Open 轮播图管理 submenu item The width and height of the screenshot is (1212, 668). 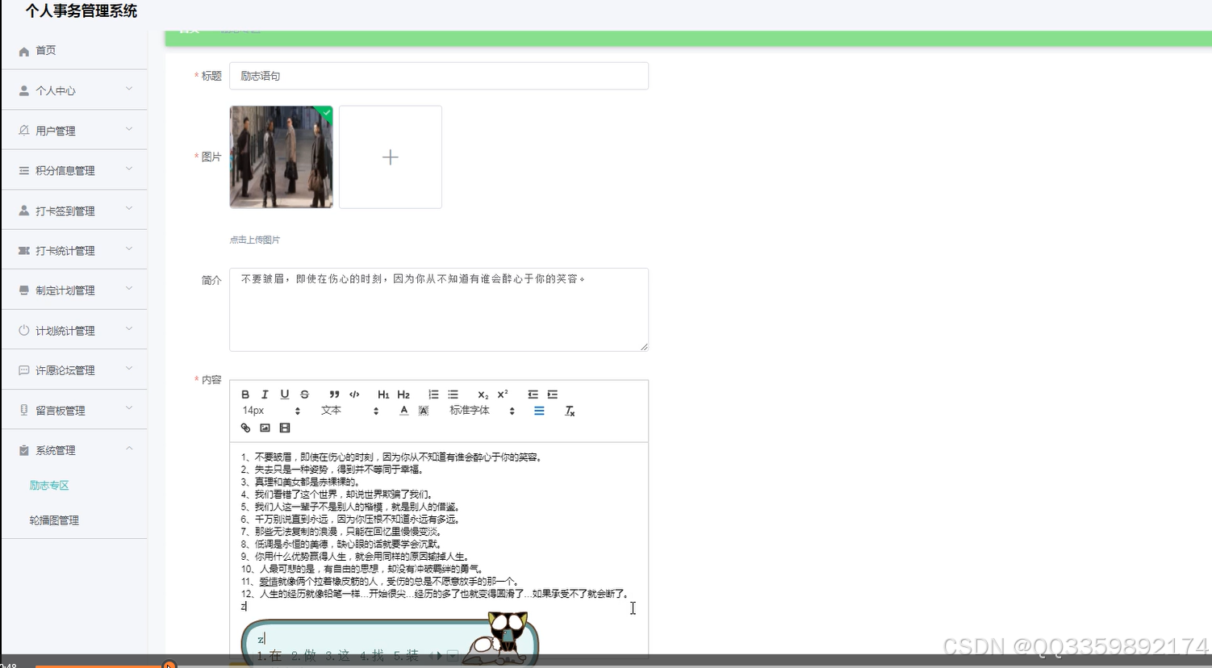click(x=54, y=520)
